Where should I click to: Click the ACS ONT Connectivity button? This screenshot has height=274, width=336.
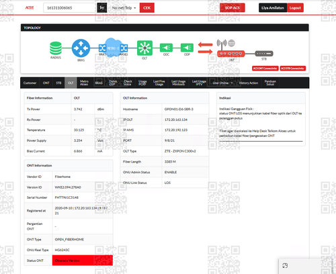(x=265, y=68)
